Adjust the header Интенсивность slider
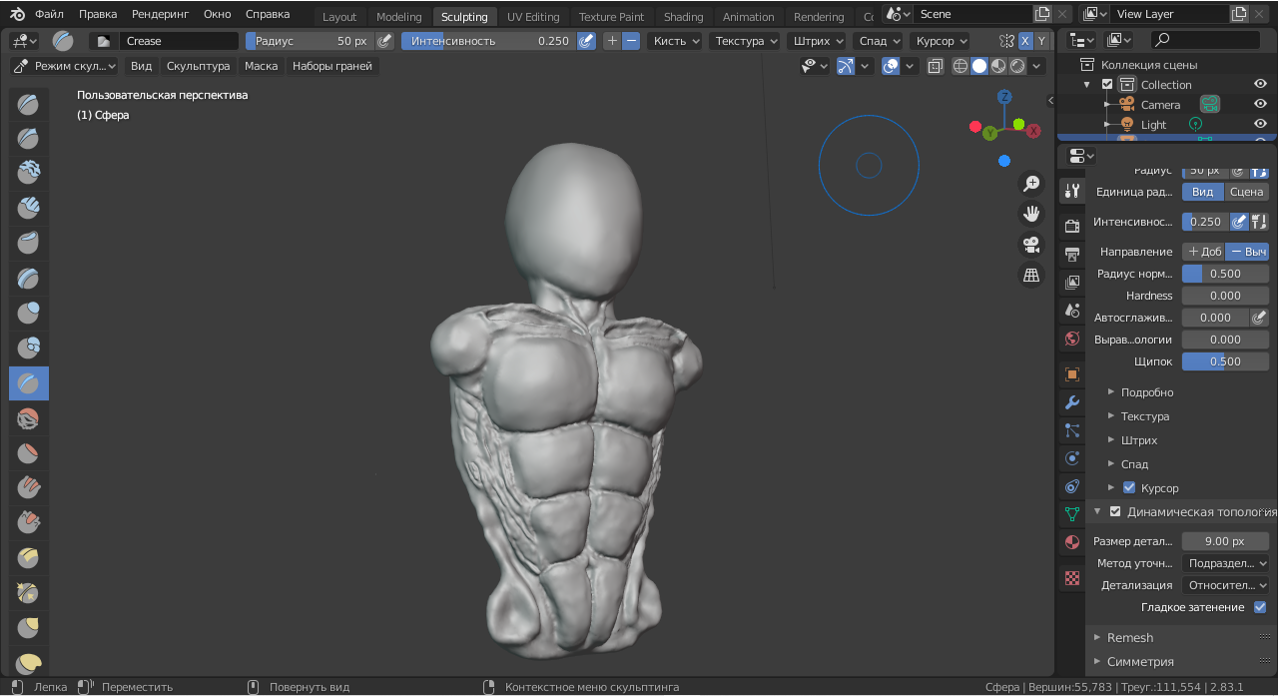Image resolution: width=1278 pixels, height=696 pixels. pyautogui.click(x=489, y=41)
